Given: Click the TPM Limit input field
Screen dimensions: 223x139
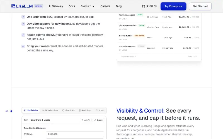Looking at the screenshot, I should pos(75,134).
